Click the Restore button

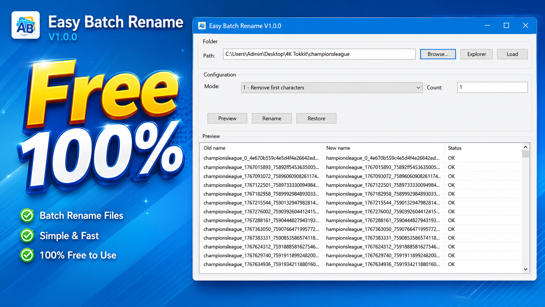pyautogui.click(x=316, y=118)
